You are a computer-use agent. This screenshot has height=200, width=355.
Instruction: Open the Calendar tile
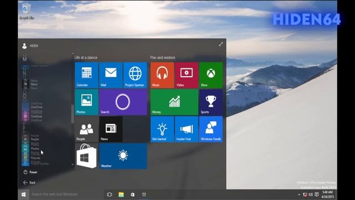87,75
